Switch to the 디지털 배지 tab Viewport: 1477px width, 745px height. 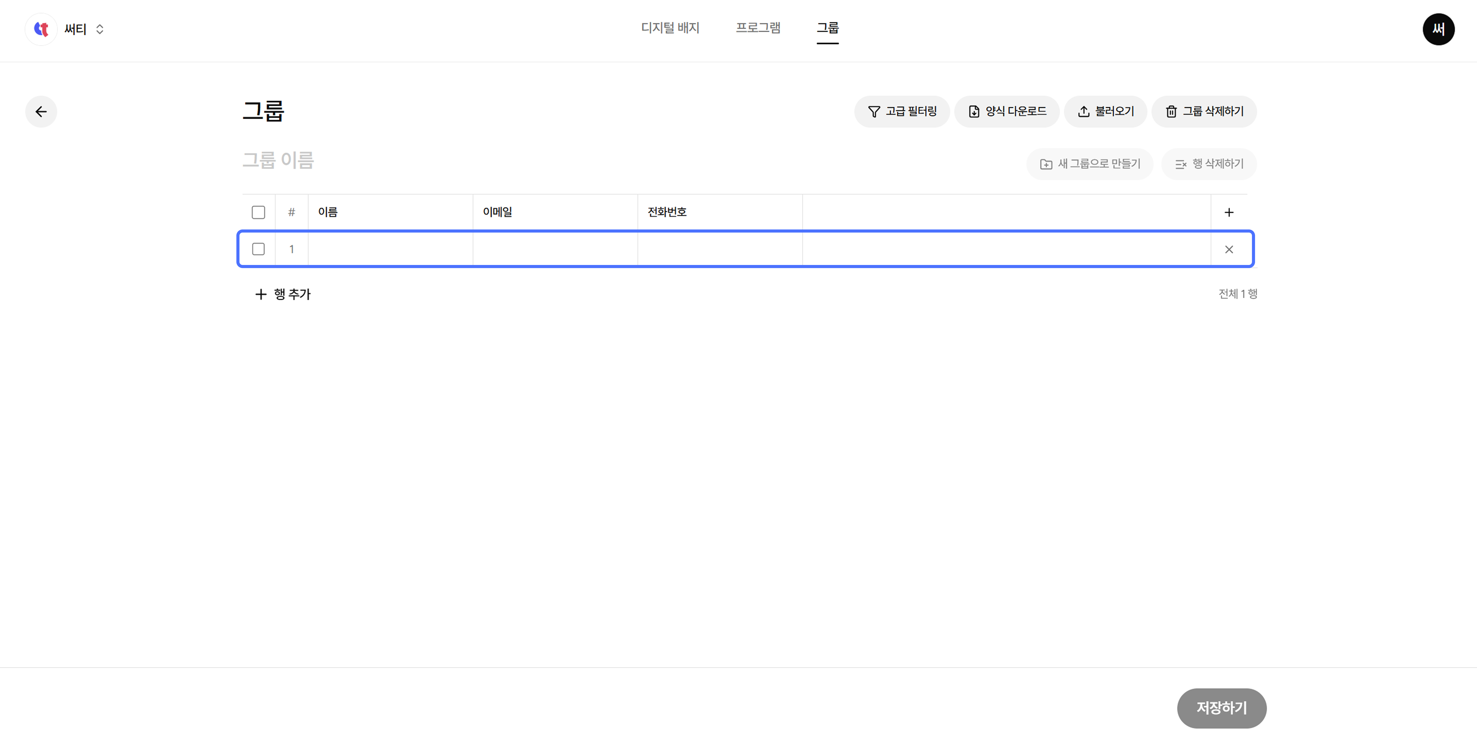coord(670,28)
